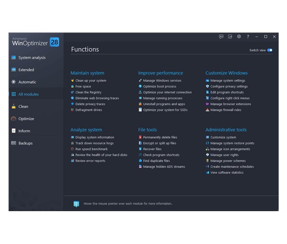Click the Manage running processes icon
287x244 pixels.
coord(140,98)
